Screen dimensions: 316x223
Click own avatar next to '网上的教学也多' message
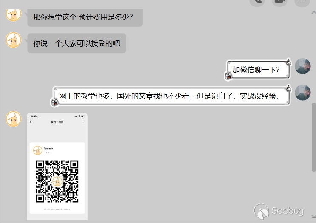pyautogui.click(x=302, y=93)
